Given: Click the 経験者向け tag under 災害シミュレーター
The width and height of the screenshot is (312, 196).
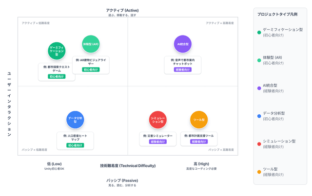Looking at the screenshot, I should click(x=157, y=142).
